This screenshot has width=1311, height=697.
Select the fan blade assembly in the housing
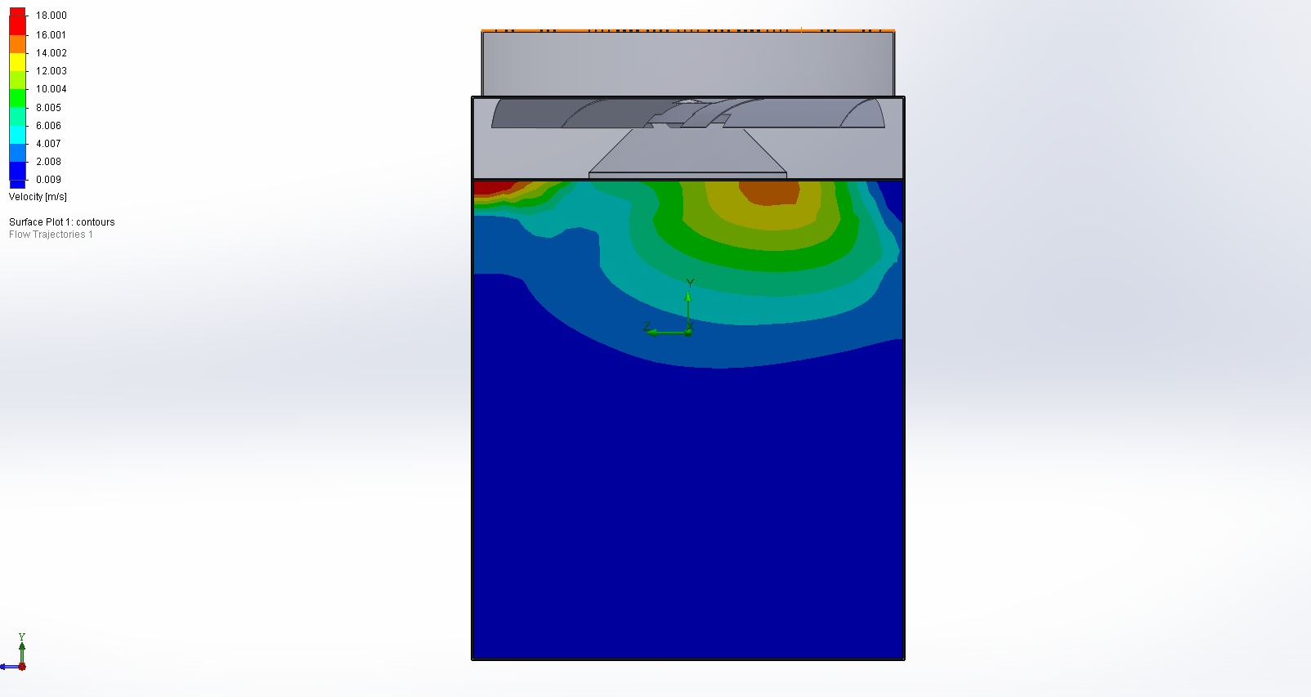tap(687, 114)
